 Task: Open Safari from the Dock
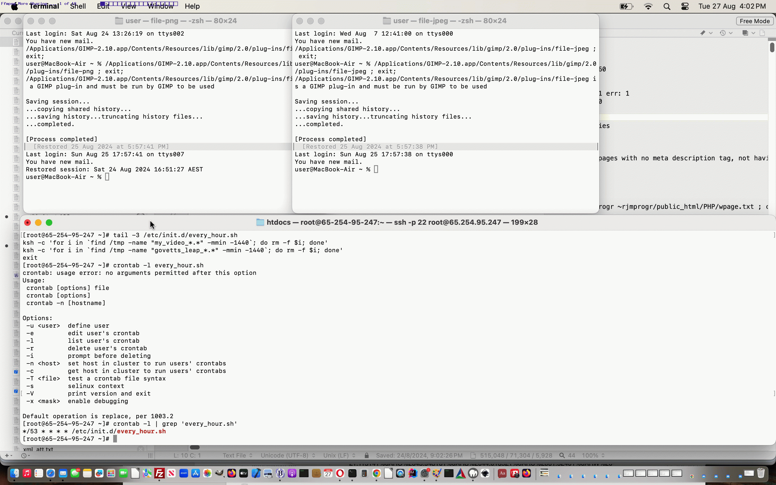[51, 473]
